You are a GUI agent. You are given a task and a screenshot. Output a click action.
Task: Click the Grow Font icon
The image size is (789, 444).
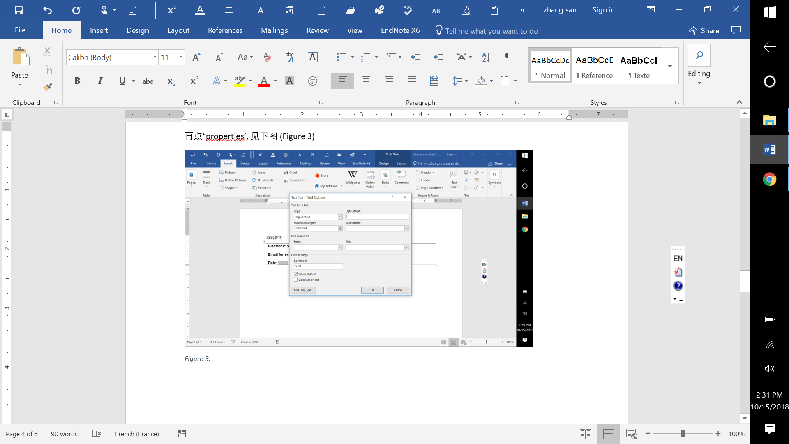point(196,57)
